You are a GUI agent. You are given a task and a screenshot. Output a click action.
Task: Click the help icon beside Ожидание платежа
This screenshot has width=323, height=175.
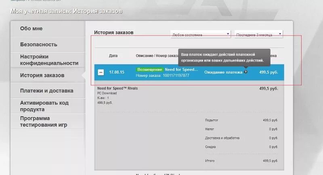(x=245, y=72)
